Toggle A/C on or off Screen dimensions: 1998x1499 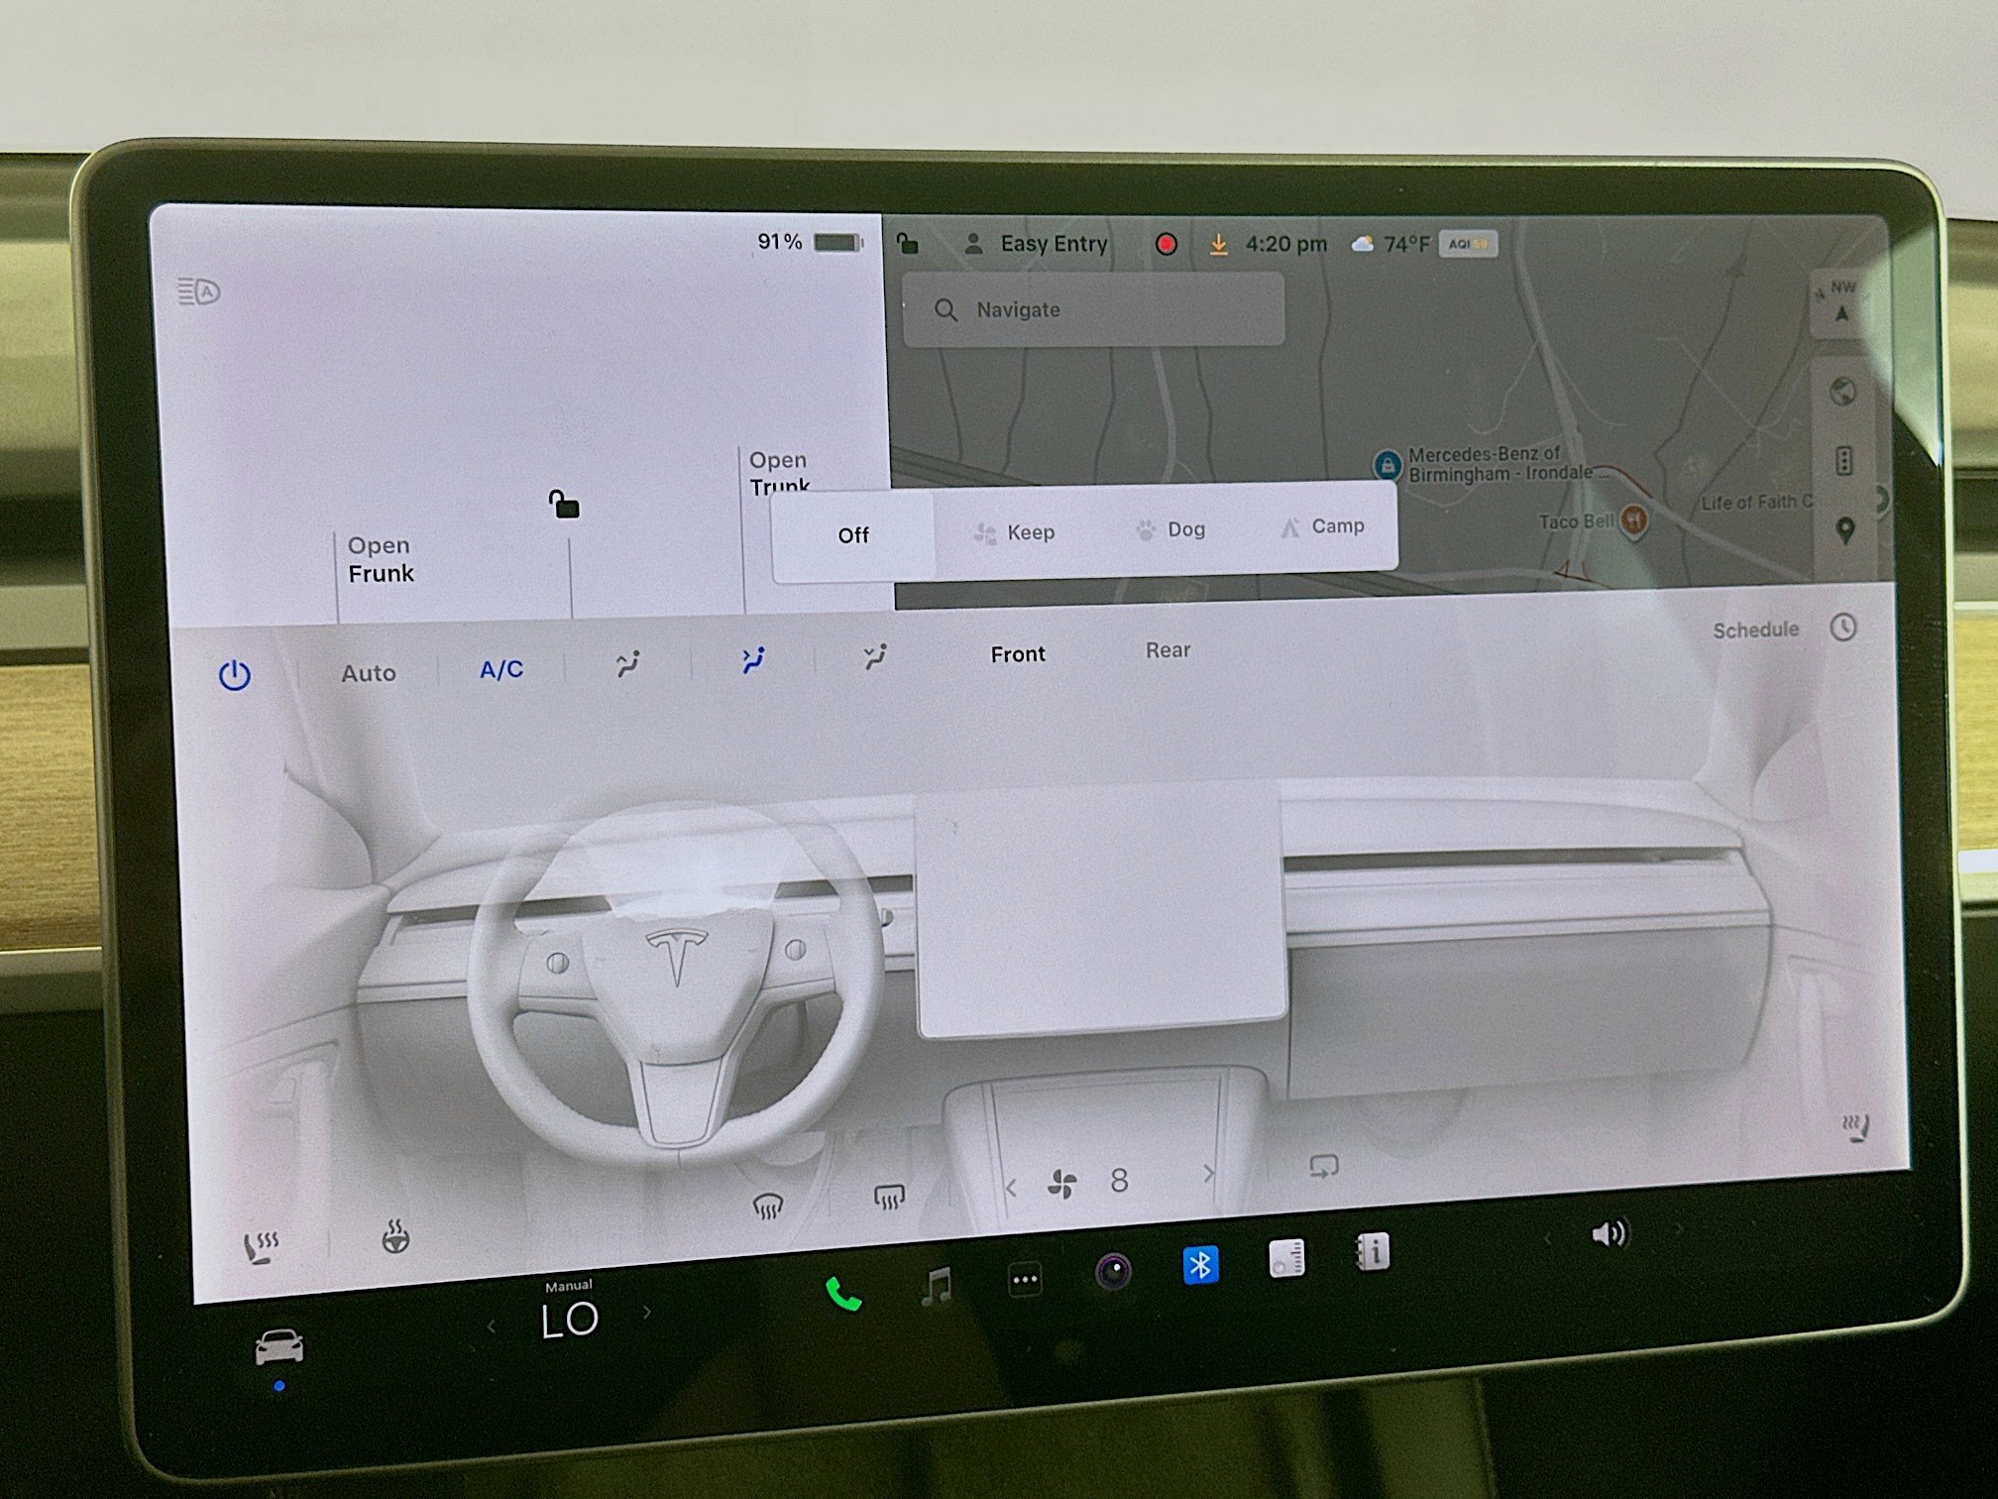pyautogui.click(x=499, y=671)
